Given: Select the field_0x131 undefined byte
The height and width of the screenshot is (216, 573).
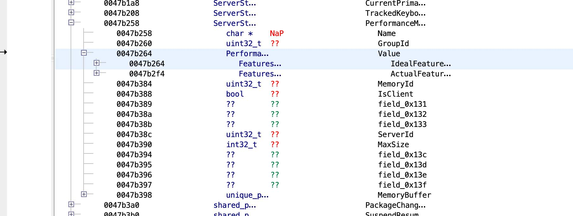Looking at the screenshot, I should click(402, 104).
